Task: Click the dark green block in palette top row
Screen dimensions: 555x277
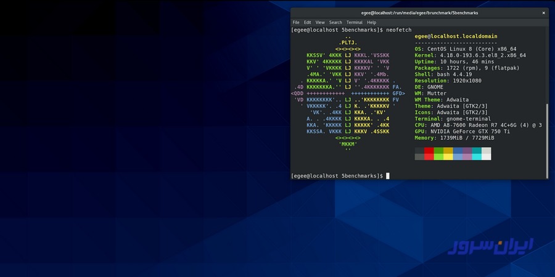Action: point(438,151)
